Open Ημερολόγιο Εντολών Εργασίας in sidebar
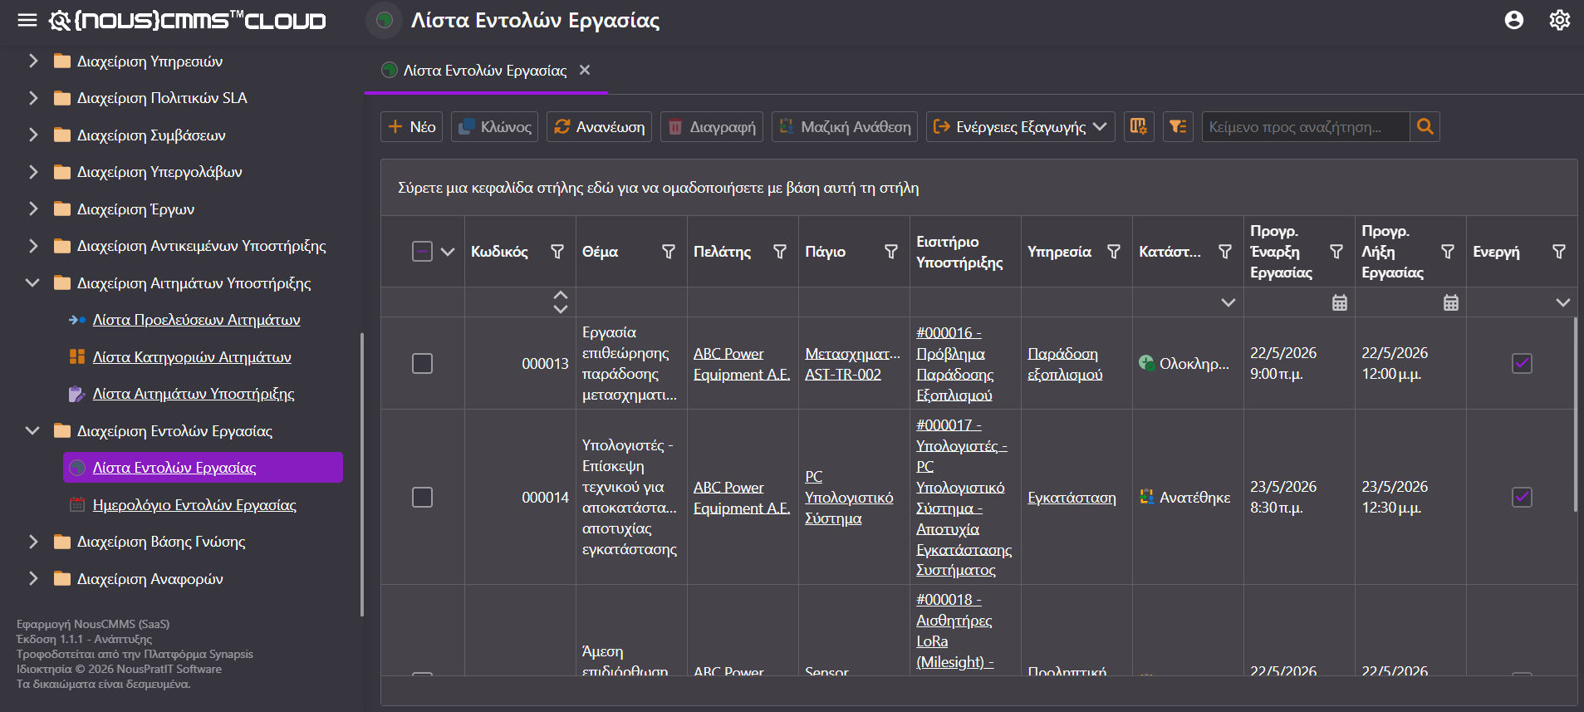 [194, 504]
